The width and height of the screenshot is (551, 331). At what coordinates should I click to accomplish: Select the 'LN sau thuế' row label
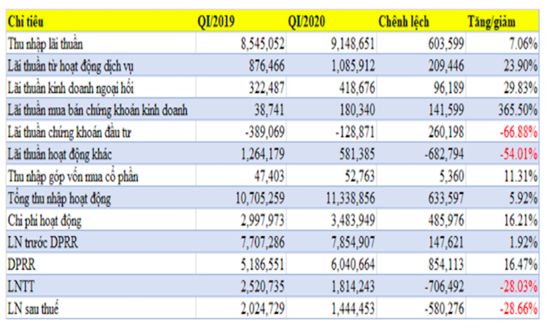pyautogui.click(x=33, y=309)
